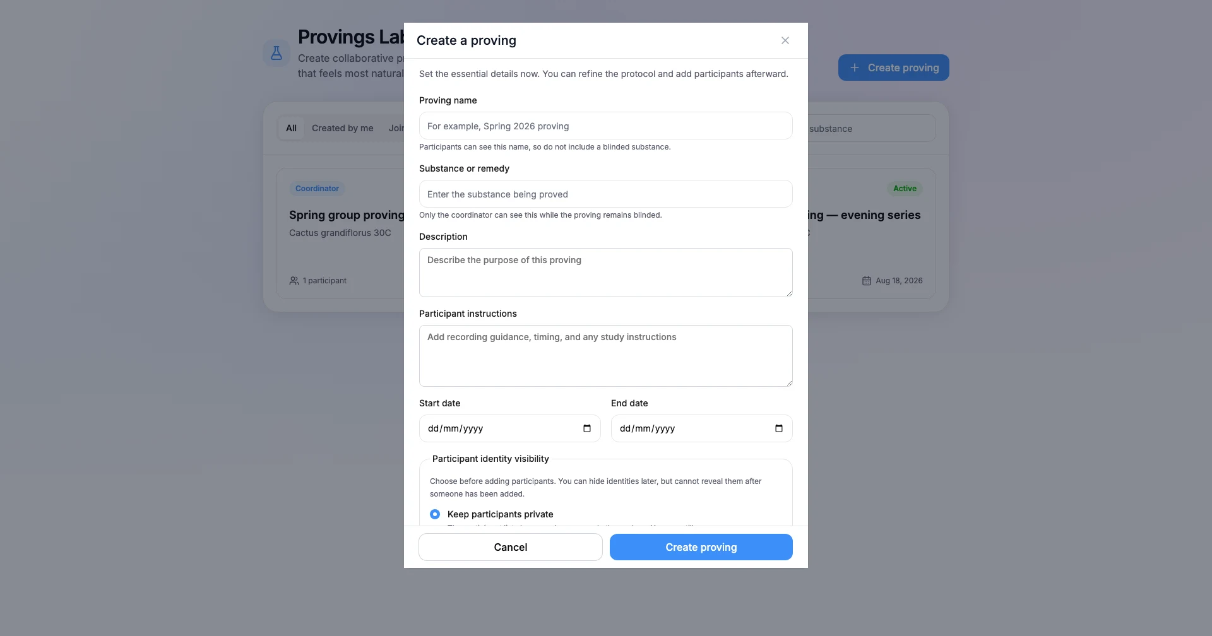Click the Start date dd/mm/yyyy field
This screenshot has height=636, width=1212.
[510, 428]
